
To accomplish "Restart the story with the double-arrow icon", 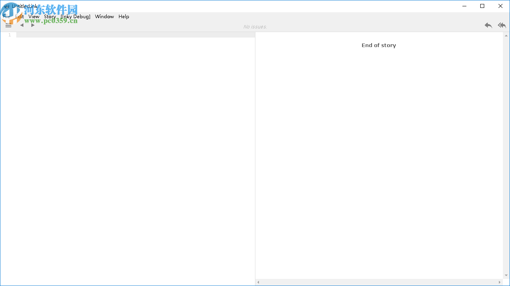I will (x=502, y=25).
